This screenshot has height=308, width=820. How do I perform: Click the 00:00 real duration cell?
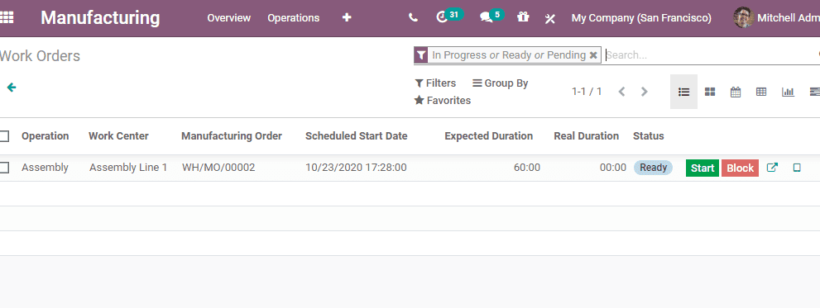pos(613,168)
